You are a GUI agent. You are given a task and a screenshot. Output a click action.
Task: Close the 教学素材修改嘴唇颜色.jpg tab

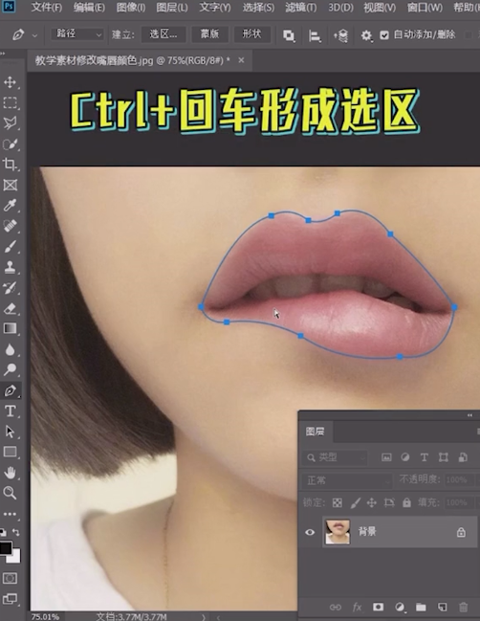241,60
